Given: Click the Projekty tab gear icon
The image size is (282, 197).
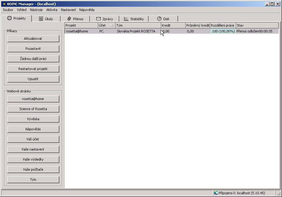Looking at the screenshot, I should [9, 18].
